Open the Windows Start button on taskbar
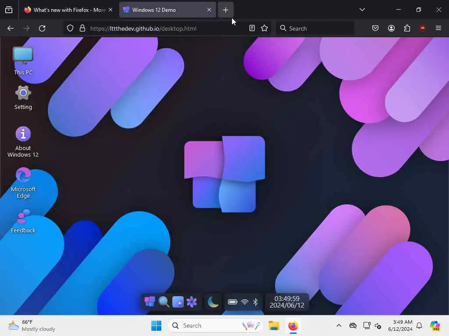This screenshot has height=336, width=449. pyautogui.click(x=157, y=325)
